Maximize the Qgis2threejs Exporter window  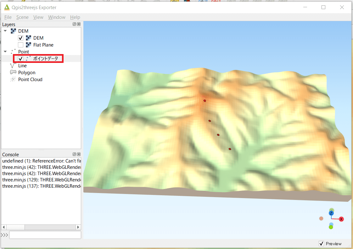pyautogui.click(x=323, y=7)
